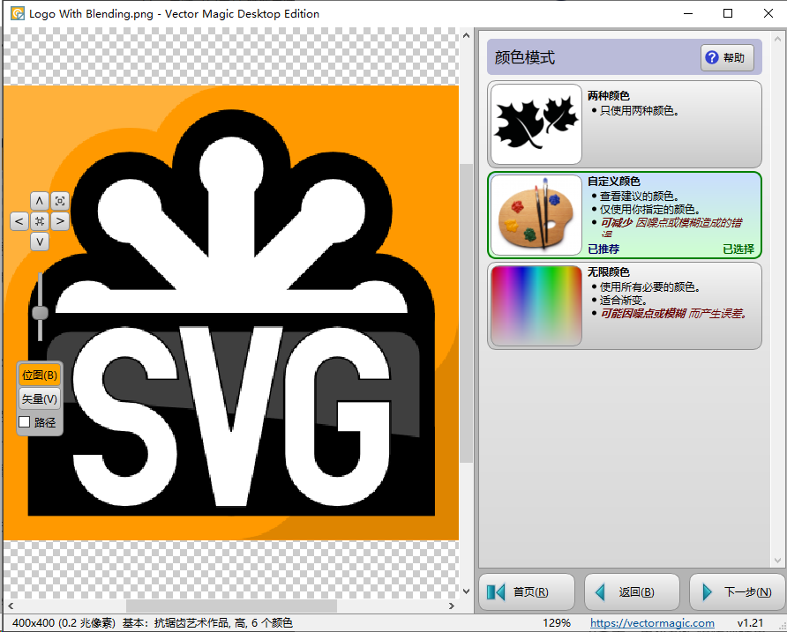Switch the preview to 位图(B) view
The width and height of the screenshot is (787, 632).
pyautogui.click(x=40, y=375)
